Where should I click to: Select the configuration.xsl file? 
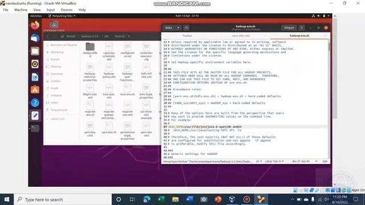pyautogui.click(x=127, y=50)
